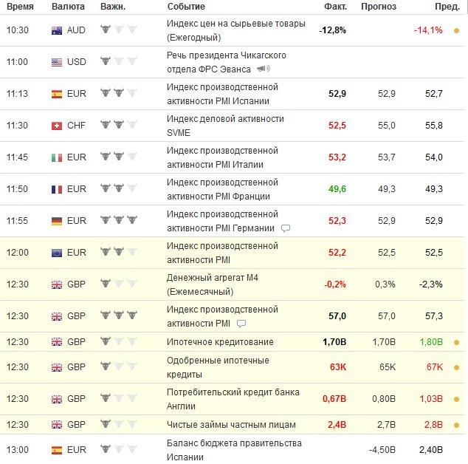Click the speaker icon beside the Evans speech event
468x464 pixels.
(x=263, y=69)
